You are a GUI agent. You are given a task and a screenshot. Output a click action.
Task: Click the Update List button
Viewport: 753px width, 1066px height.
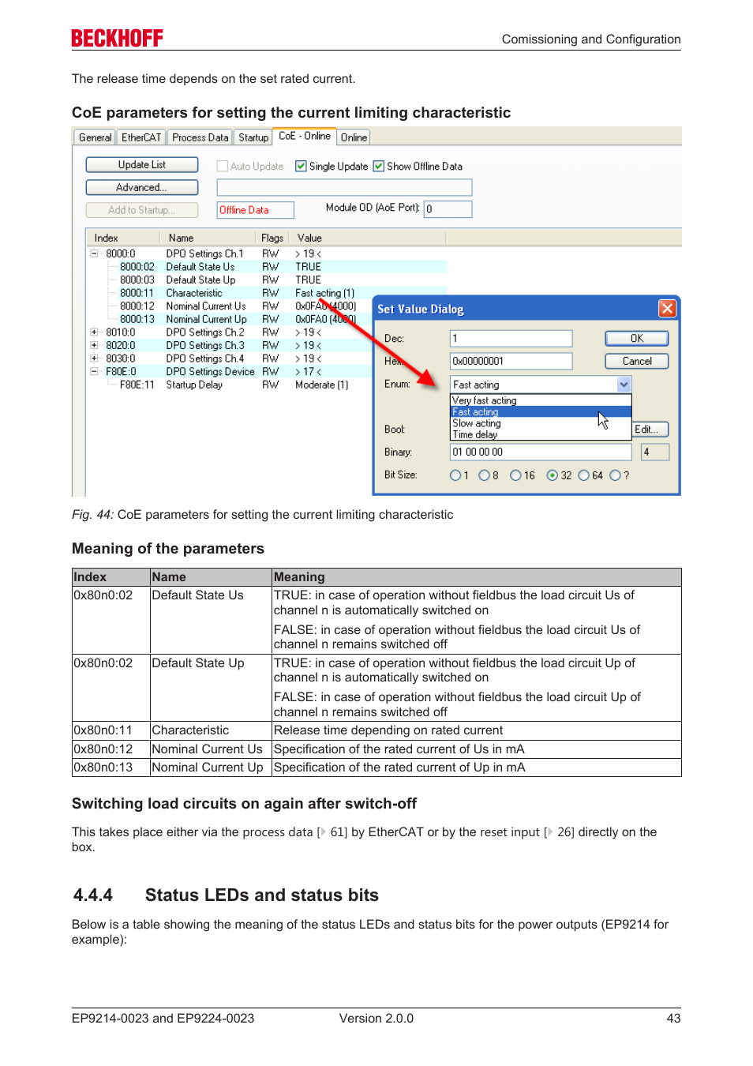[x=142, y=164]
